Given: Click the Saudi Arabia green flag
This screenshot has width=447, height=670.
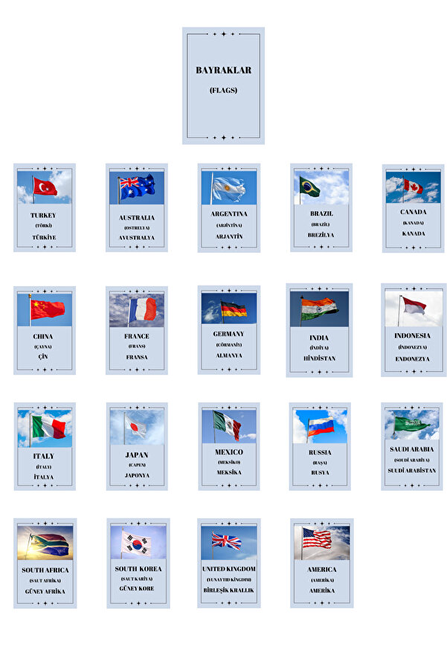Looking at the screenshot, I should (413, 425).
